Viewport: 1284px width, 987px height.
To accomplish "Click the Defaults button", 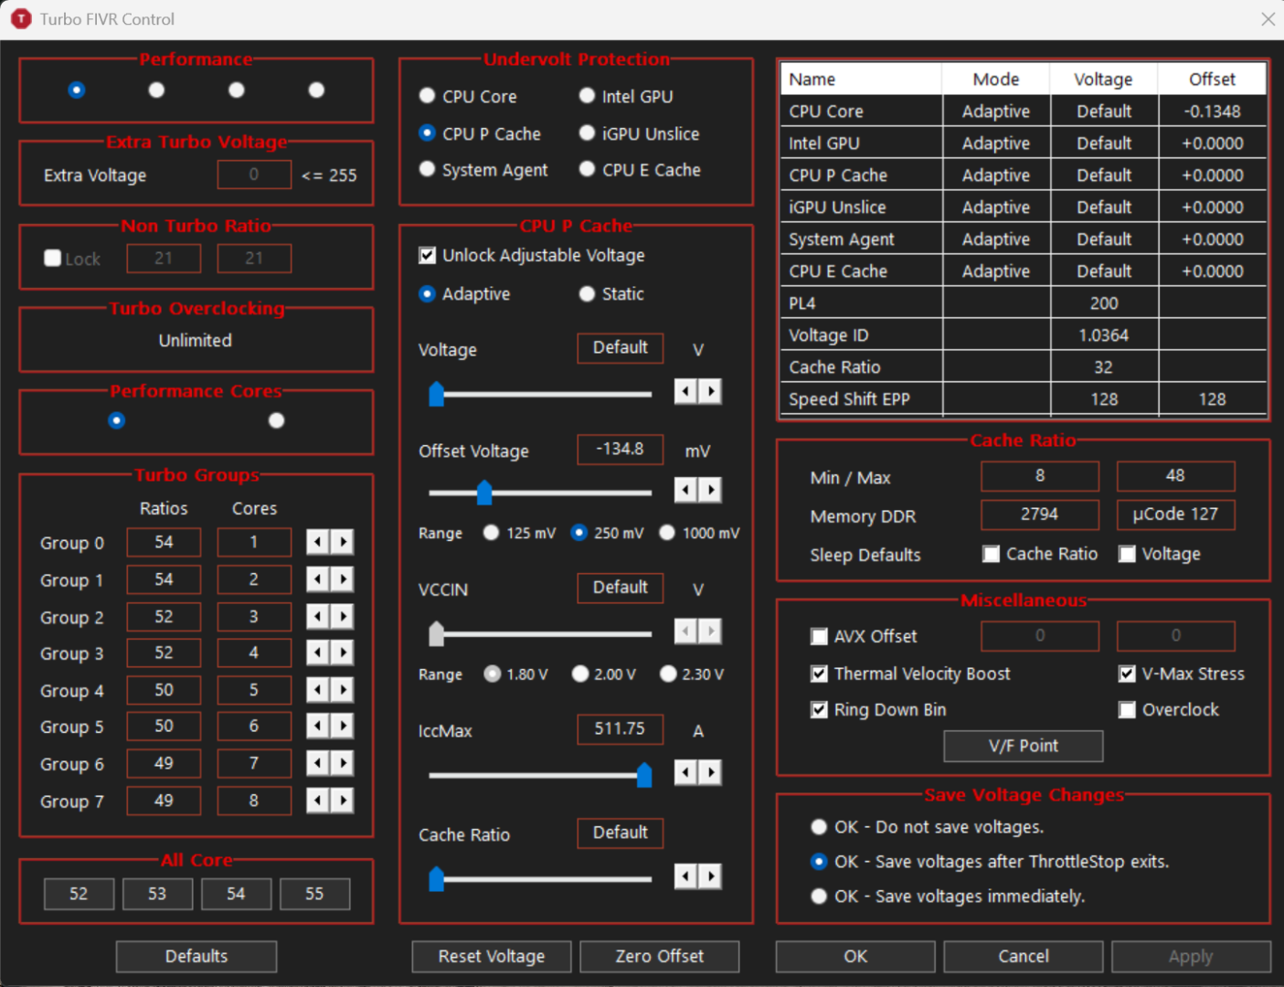I will click(x=196, y=956).
